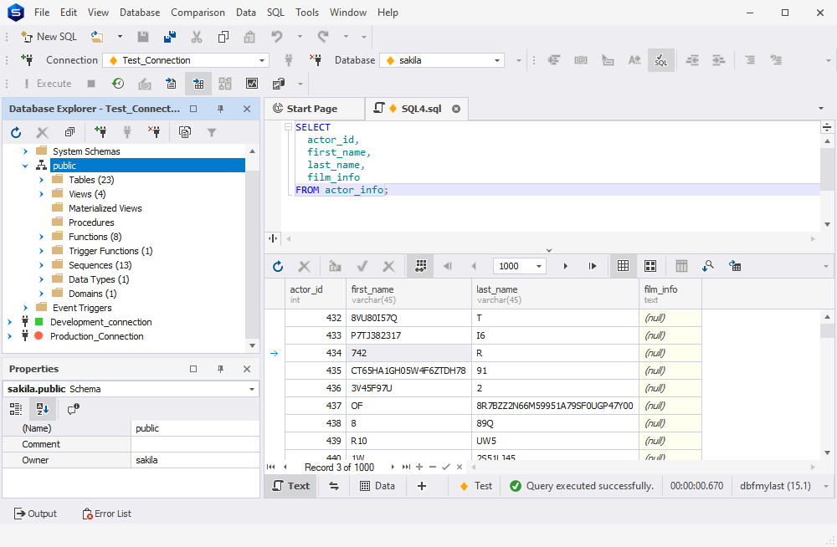Collapse the SELECT code block
This screenshot has width=837, height=547.
(288, 127)
